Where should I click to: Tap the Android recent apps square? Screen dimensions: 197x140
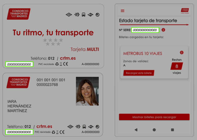click(x=172, y=130)
